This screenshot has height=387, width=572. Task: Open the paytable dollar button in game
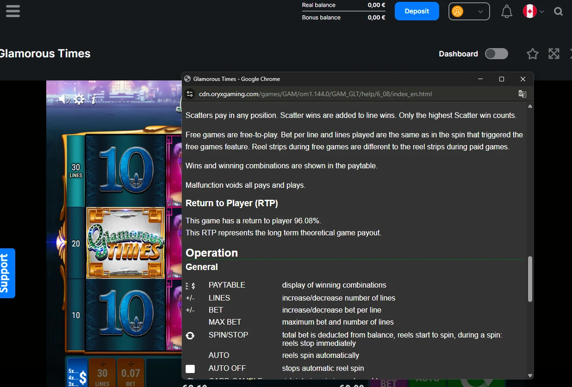pyautogui.click(x=77, y=373)
